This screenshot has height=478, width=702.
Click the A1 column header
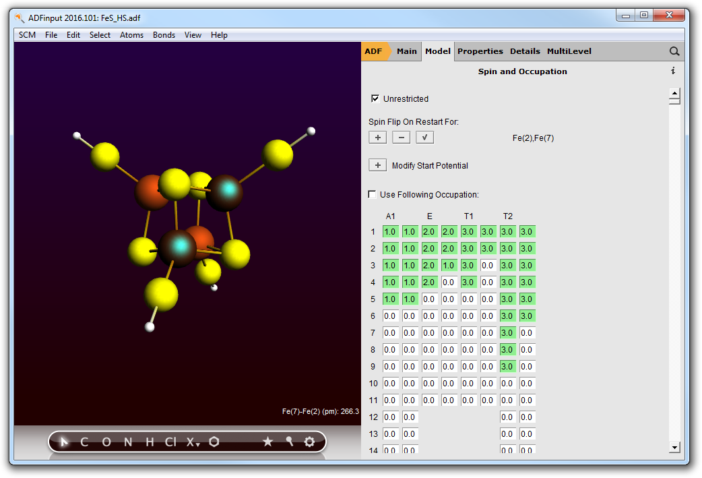tap(390, 216)
